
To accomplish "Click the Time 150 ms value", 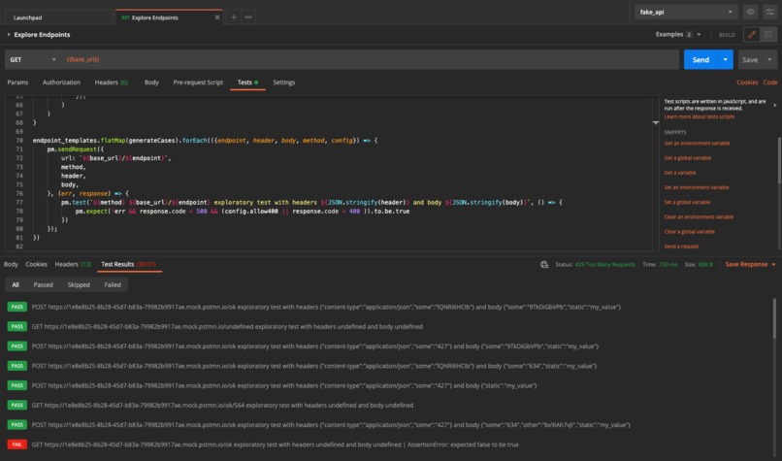I will tap(668, 264).
